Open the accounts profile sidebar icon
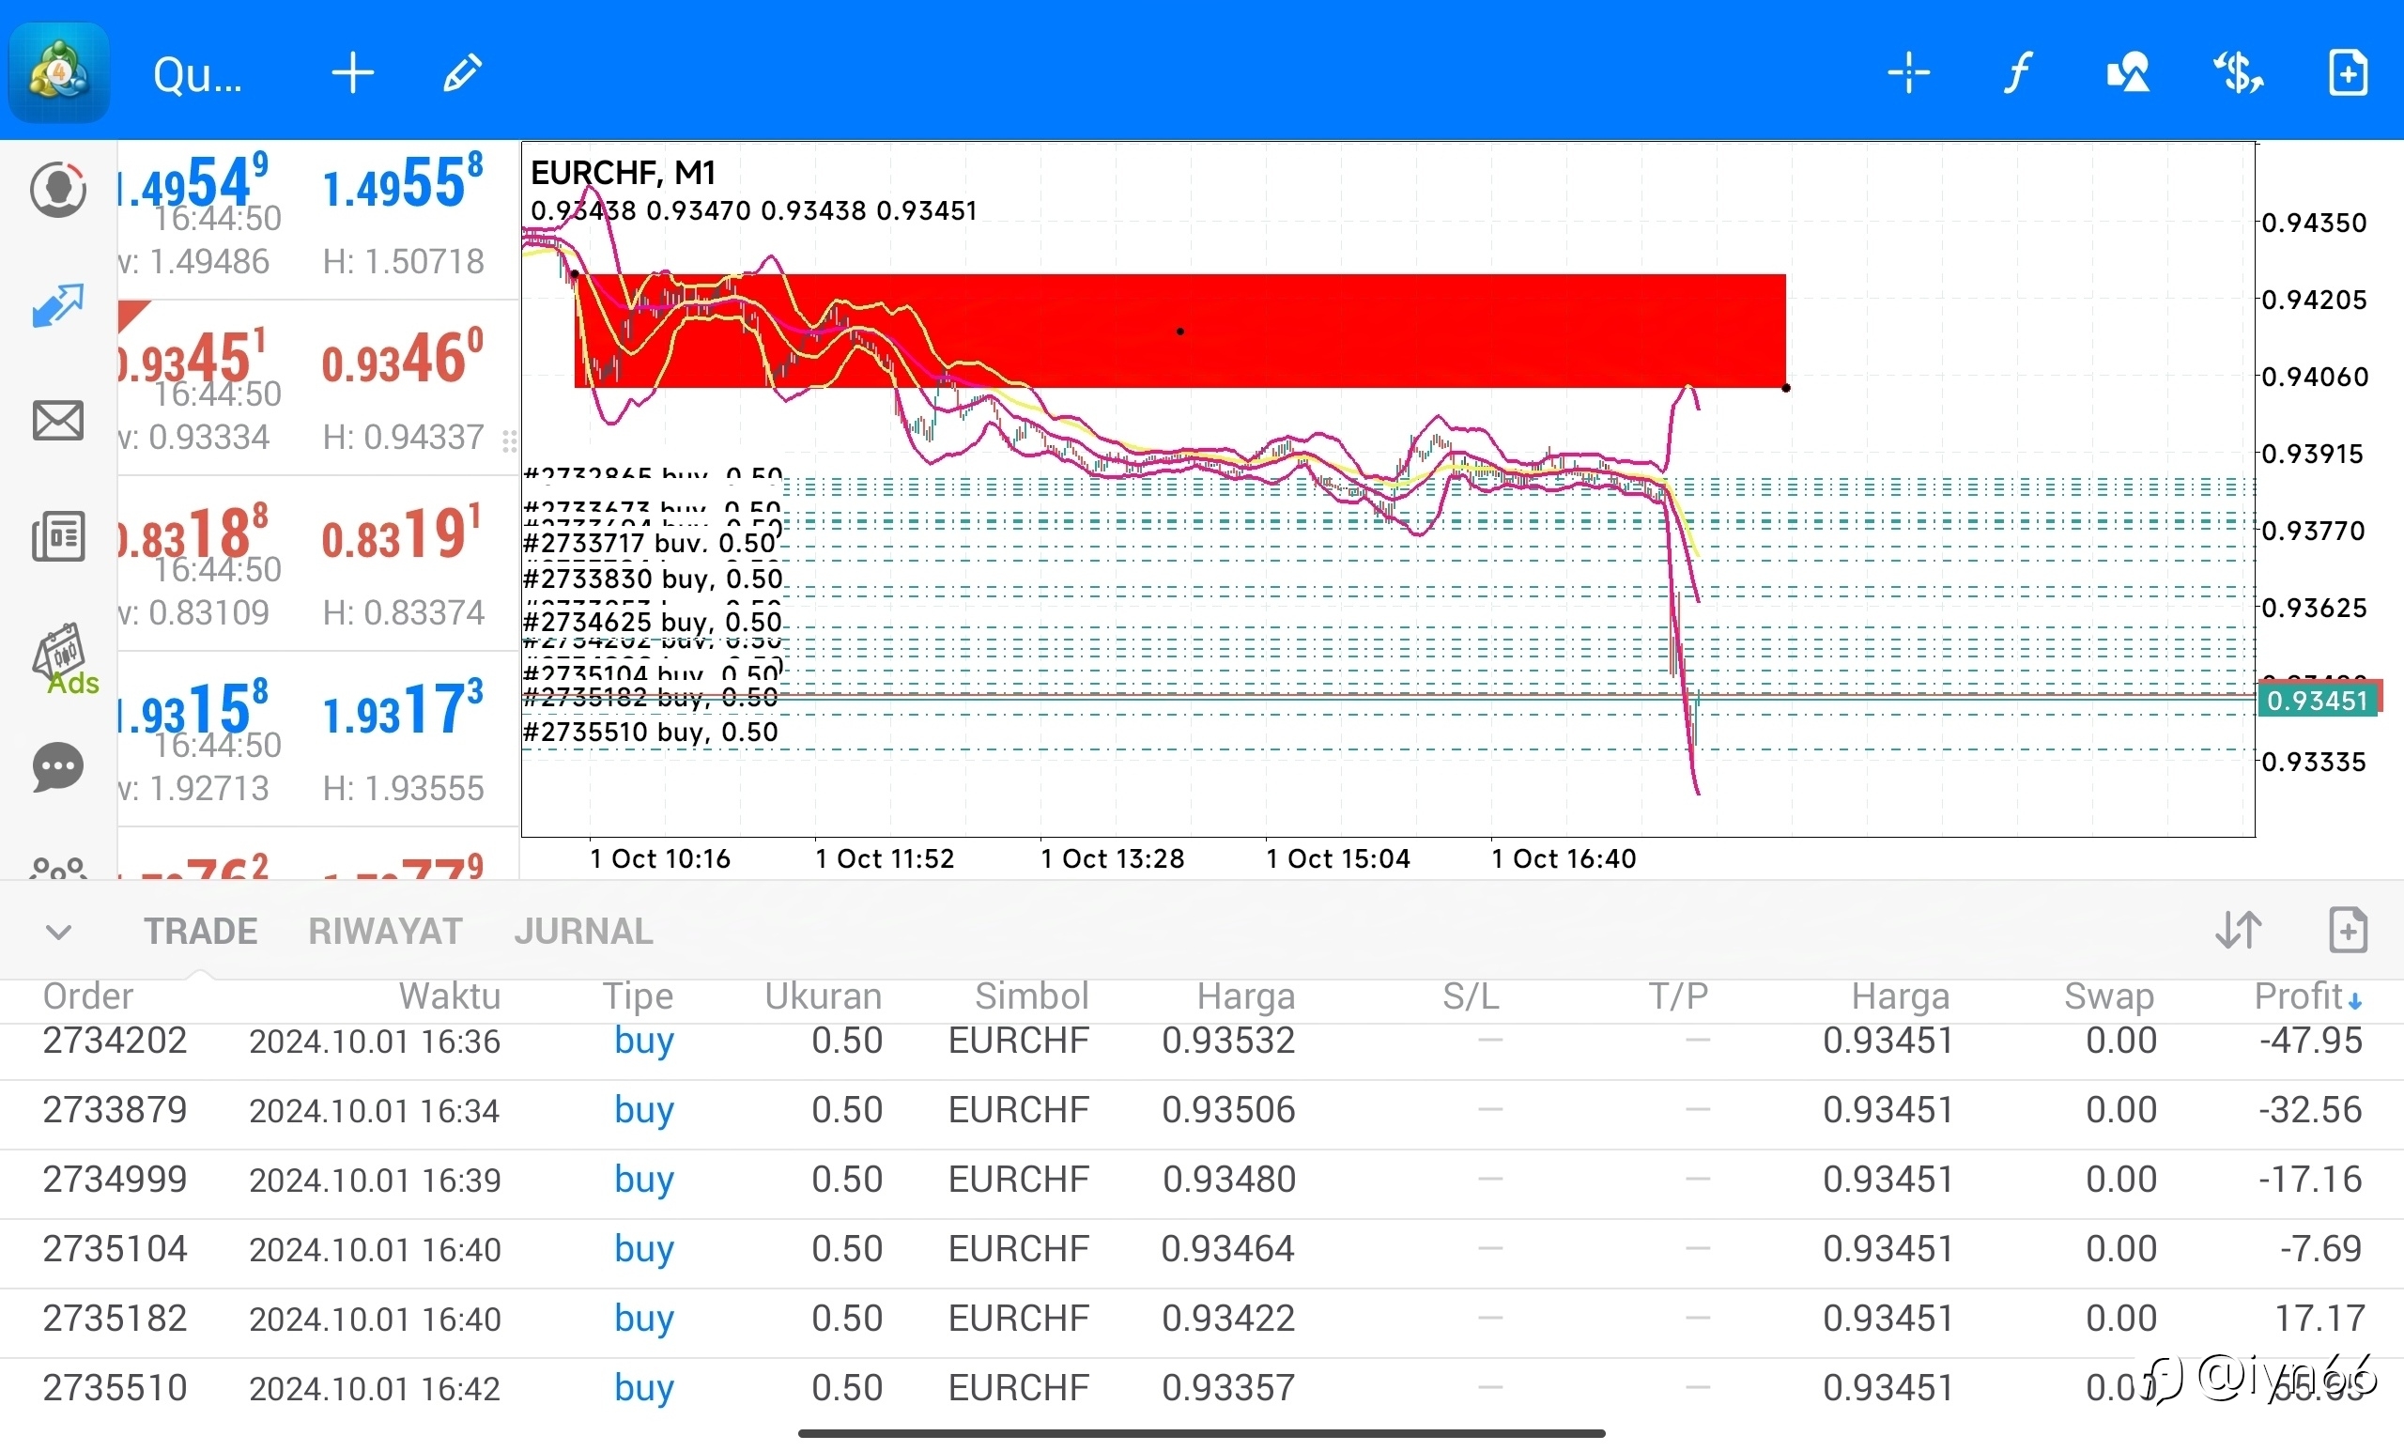This screenshot has width=2404, height=1451. coord(57,191)
